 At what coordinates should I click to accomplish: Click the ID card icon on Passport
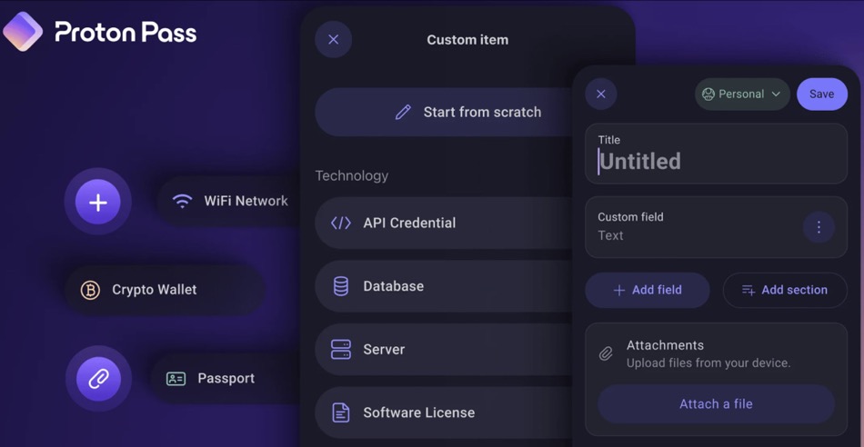pyautogui.click(x=176, y=379)
